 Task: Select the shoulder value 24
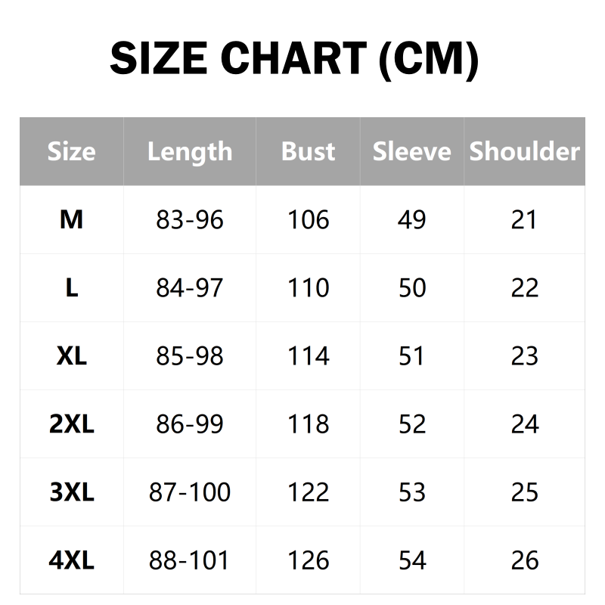[524, 423]
